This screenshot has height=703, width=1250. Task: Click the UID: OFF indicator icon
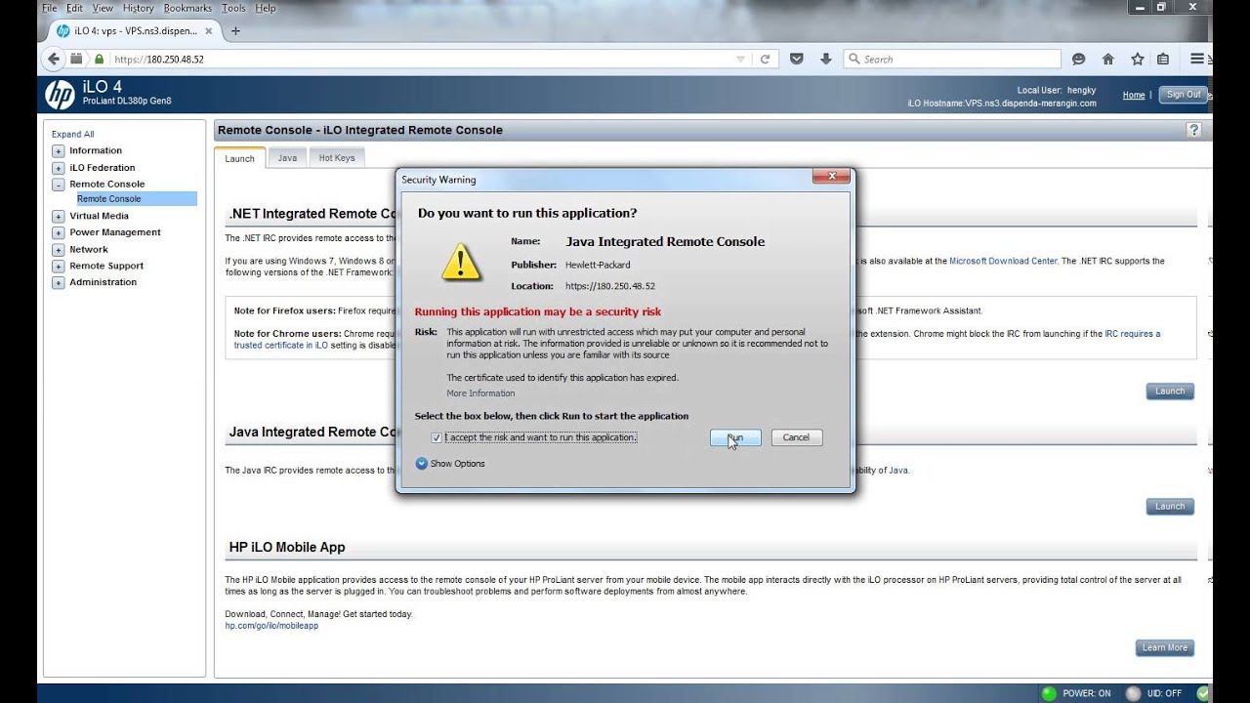(x=1134, y=693)
